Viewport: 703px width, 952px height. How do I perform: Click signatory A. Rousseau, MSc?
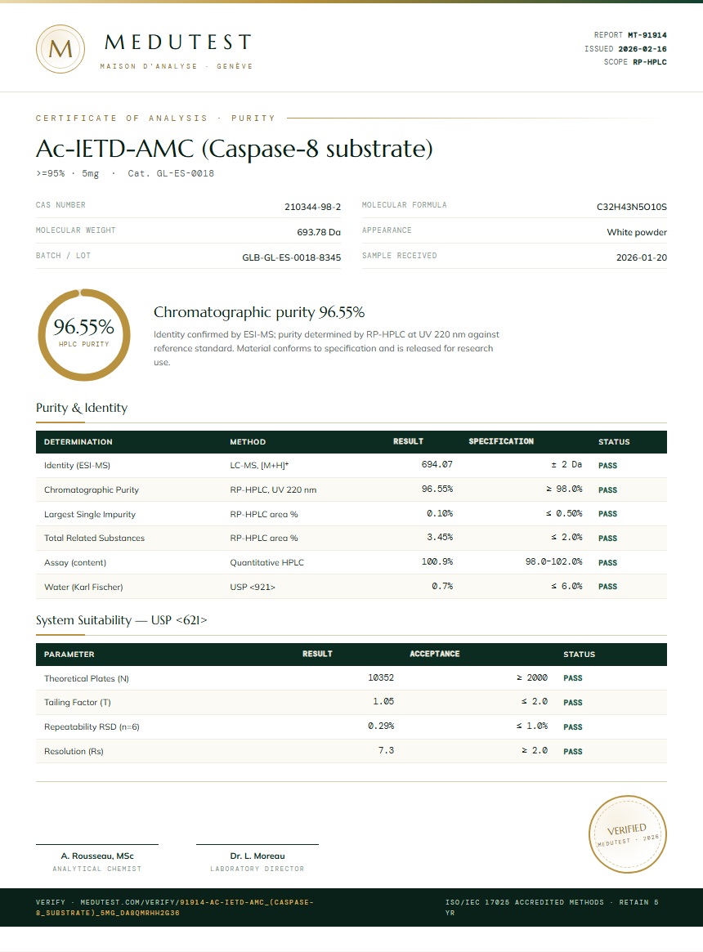tap(97, 856)
